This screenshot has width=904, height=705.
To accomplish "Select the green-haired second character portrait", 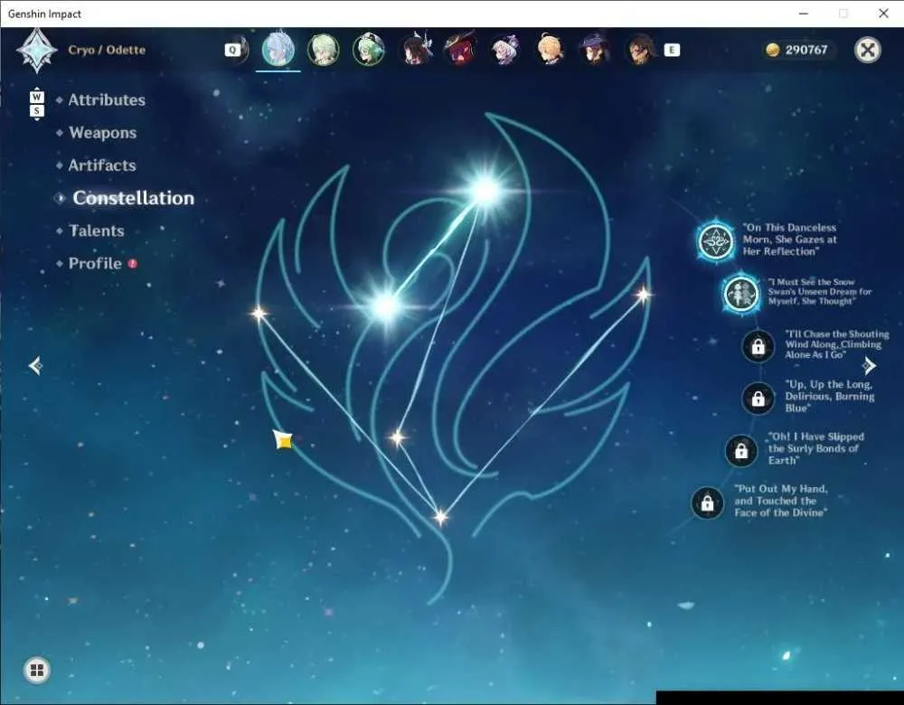I will click(x=324, y=50).
